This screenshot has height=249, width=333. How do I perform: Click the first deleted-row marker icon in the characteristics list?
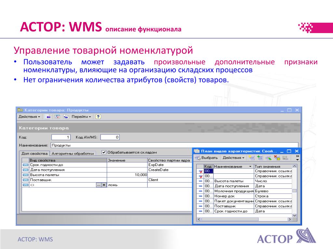click(200, 171)
